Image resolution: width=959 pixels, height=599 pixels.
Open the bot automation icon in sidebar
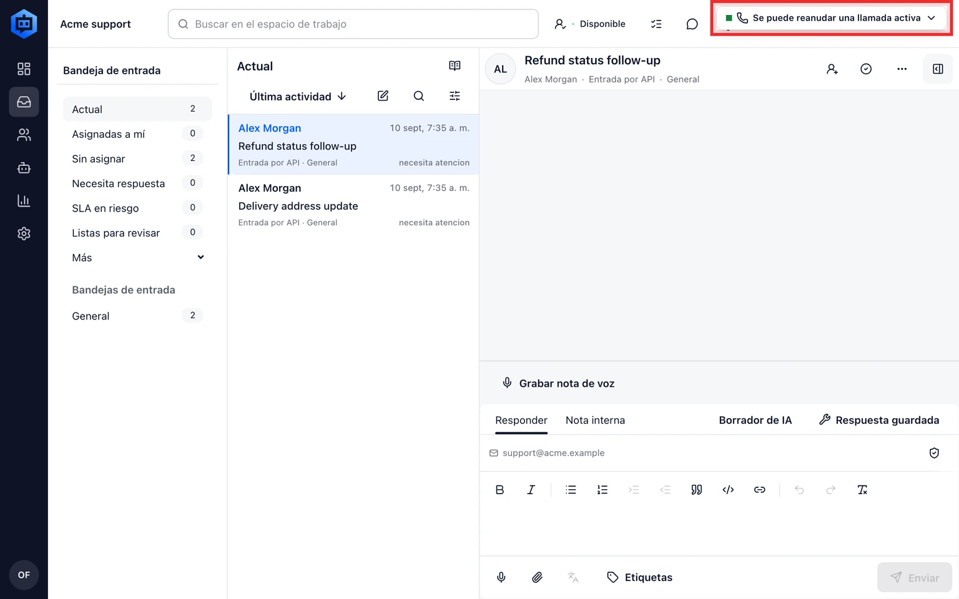tap(24, 168)
